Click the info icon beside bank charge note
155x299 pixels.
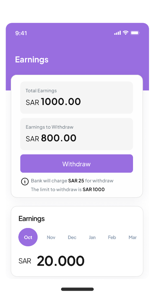(x=25, y=181)
